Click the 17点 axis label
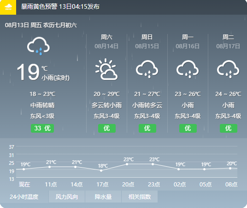Viewport: 247px width, 208px height. coord(102,184)
